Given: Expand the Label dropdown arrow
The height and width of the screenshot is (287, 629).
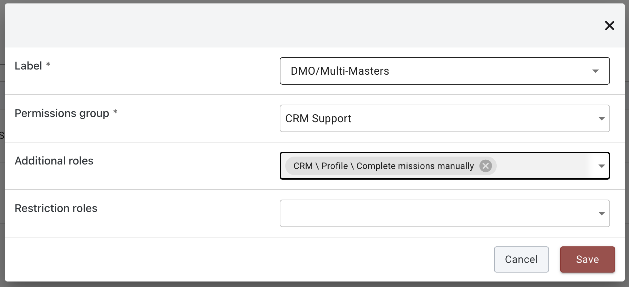Looking at the screenshot, I should [x=595, y=71].
